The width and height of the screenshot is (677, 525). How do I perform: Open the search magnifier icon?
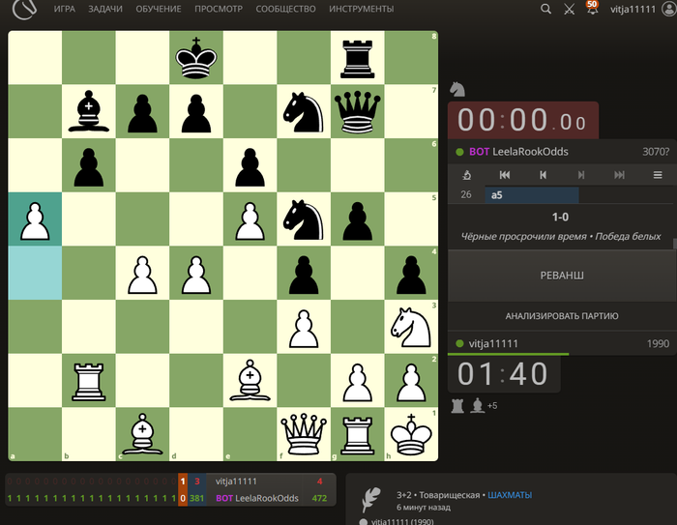(x=545, y=9)
